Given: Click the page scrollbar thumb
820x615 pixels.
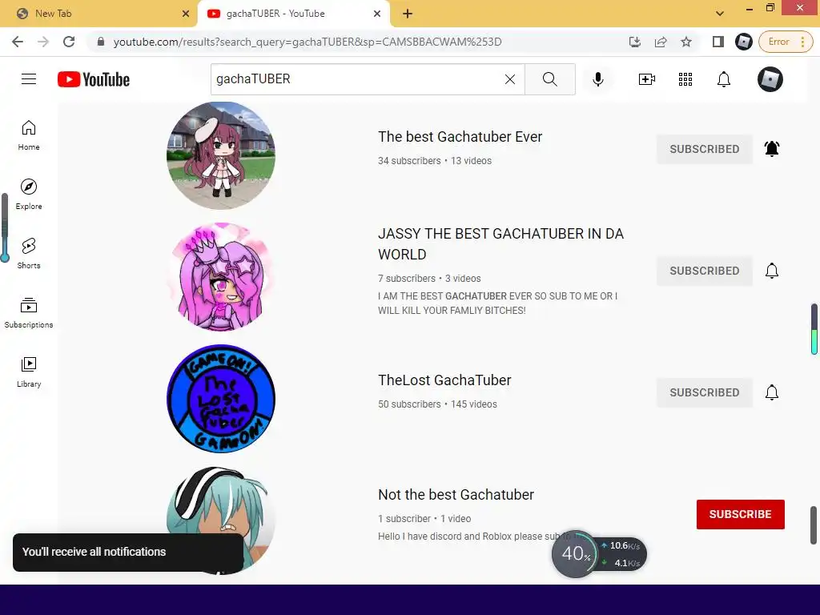Looking at the screenshot, I should click(814, 525).
